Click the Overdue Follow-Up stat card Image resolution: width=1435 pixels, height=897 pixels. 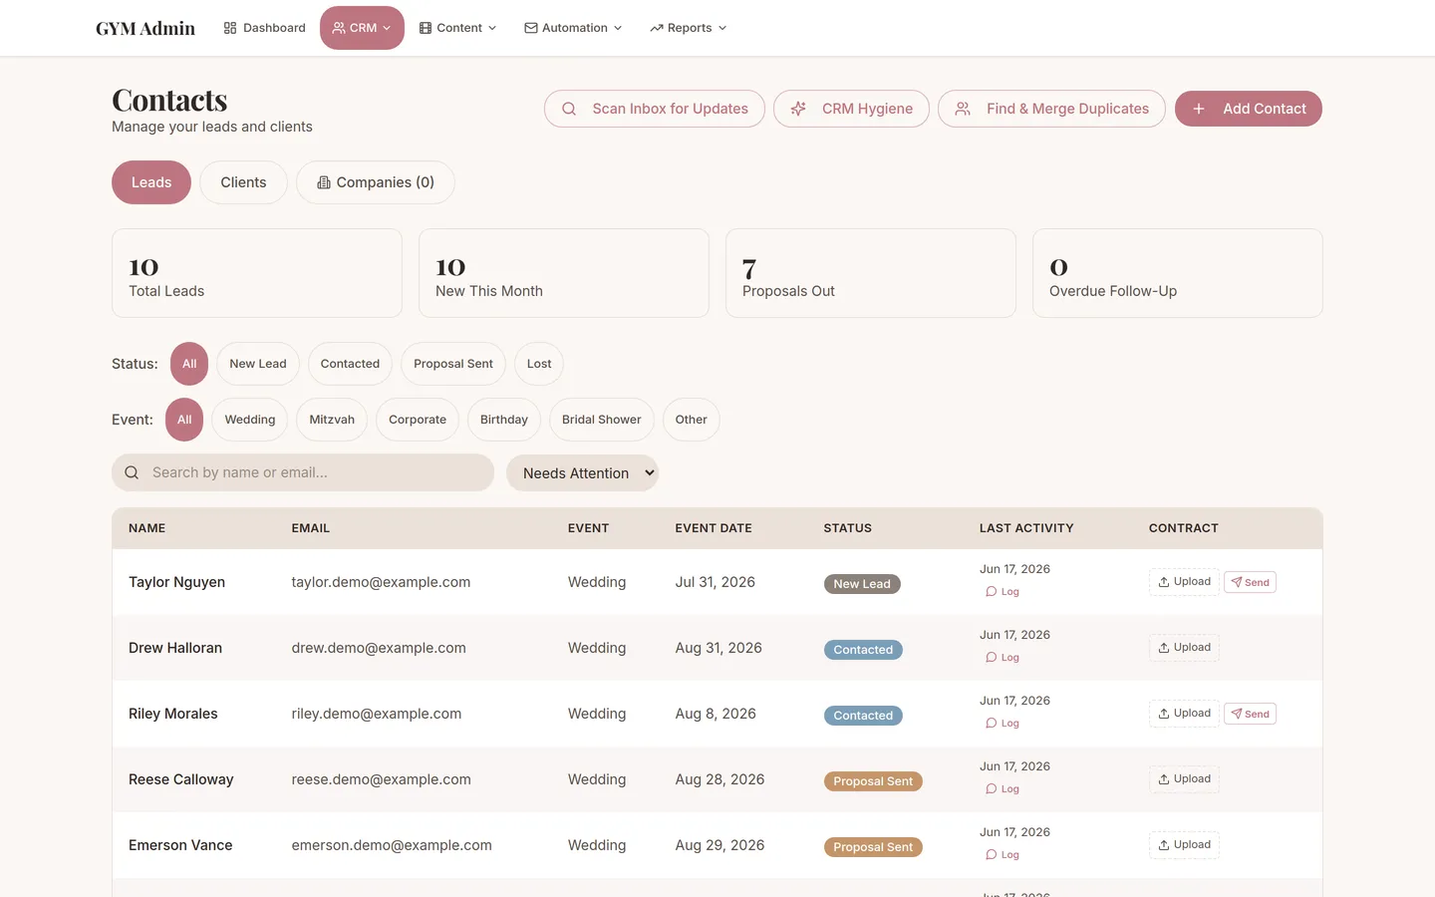pos(1178,273)
